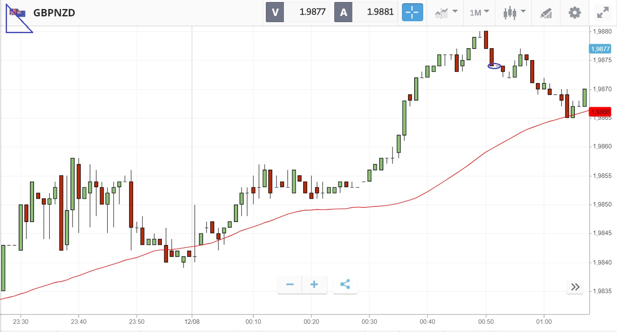Click the blue 1,9877 price label
This screenshot has height=332, width=617.
coord(600,49)
